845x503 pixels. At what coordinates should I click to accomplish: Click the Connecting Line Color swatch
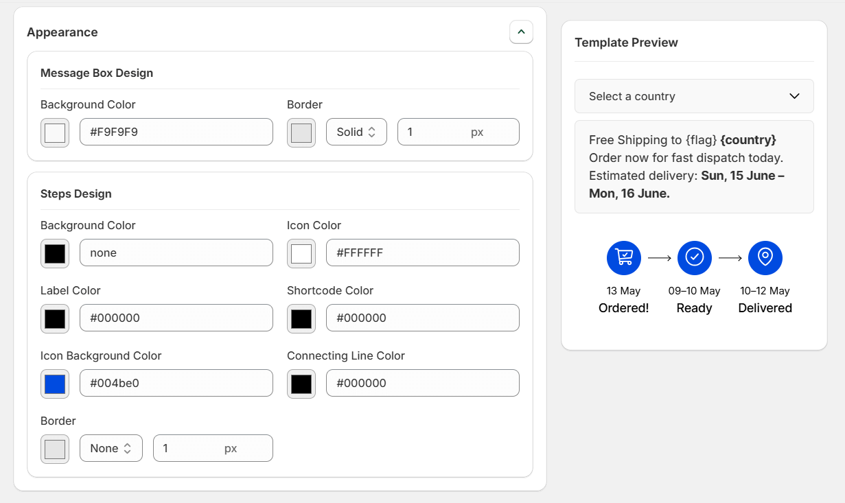(301, 383)
